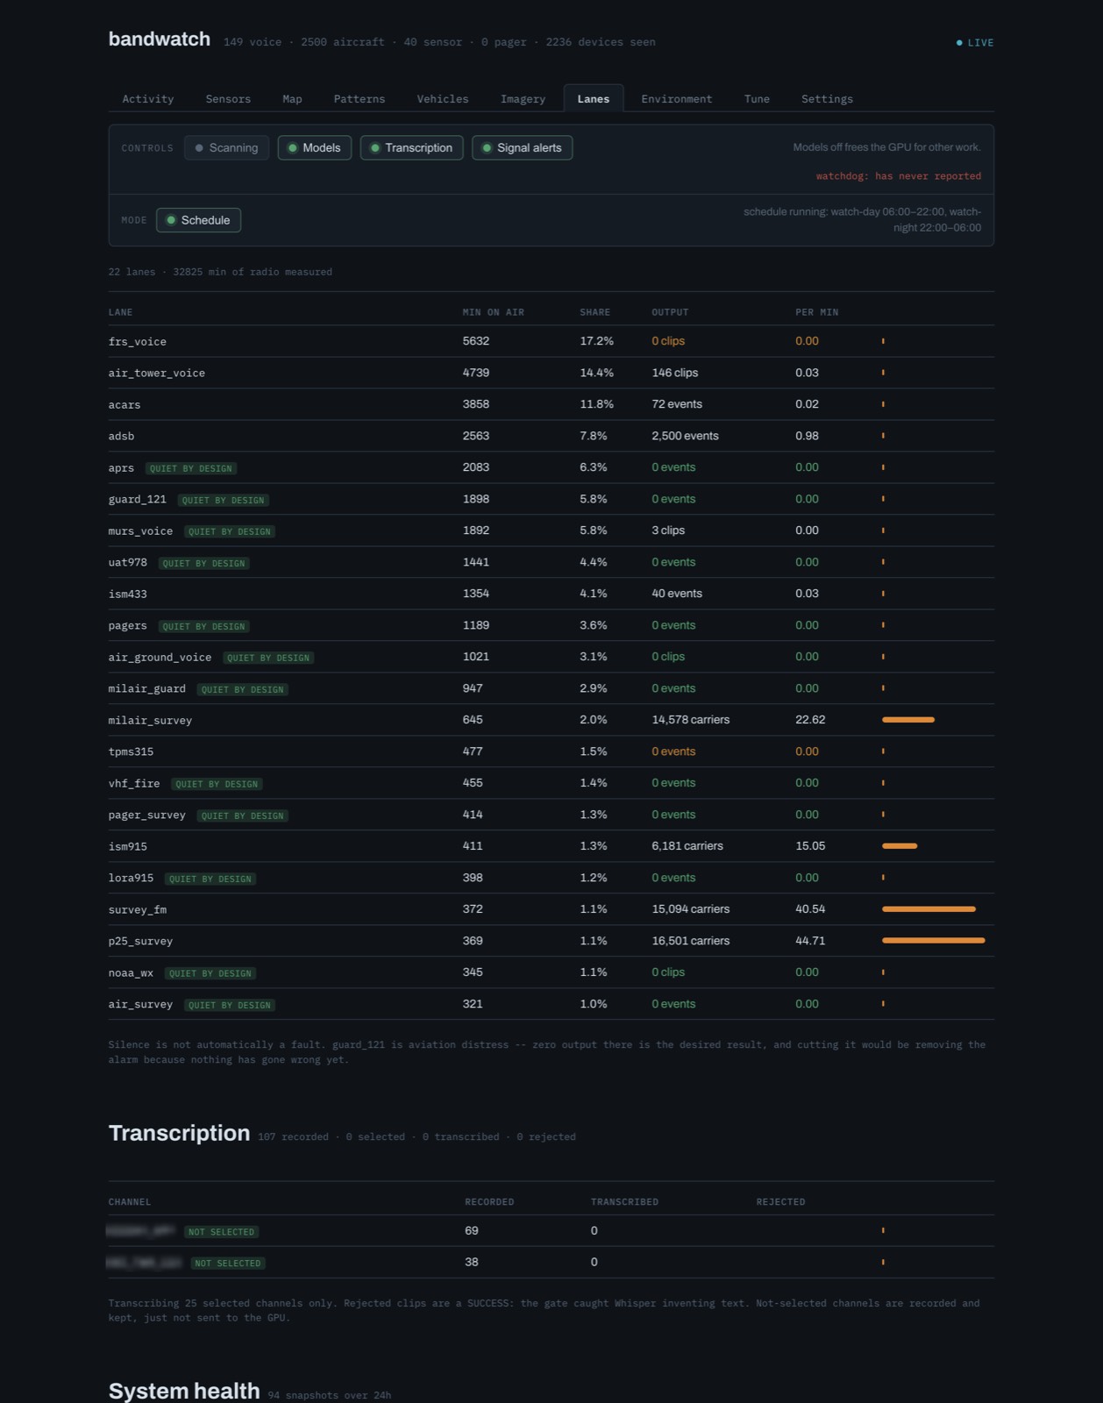This screenshot has width=1103, height=1403.
Task: Click the bandwatch title
Action: [160, 39]
